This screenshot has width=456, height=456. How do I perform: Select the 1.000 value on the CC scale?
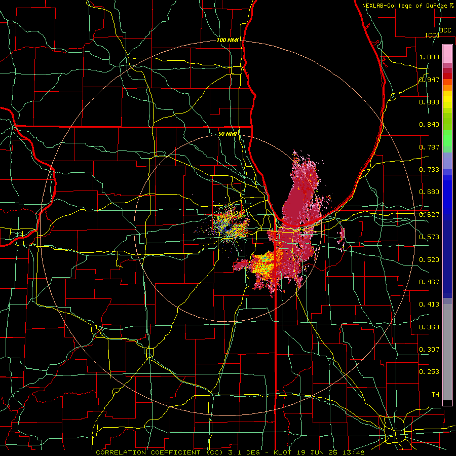click(x=429, y=57)
